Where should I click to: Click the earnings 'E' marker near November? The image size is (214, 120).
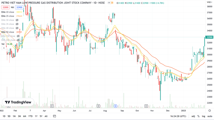(x=146, y=106)
